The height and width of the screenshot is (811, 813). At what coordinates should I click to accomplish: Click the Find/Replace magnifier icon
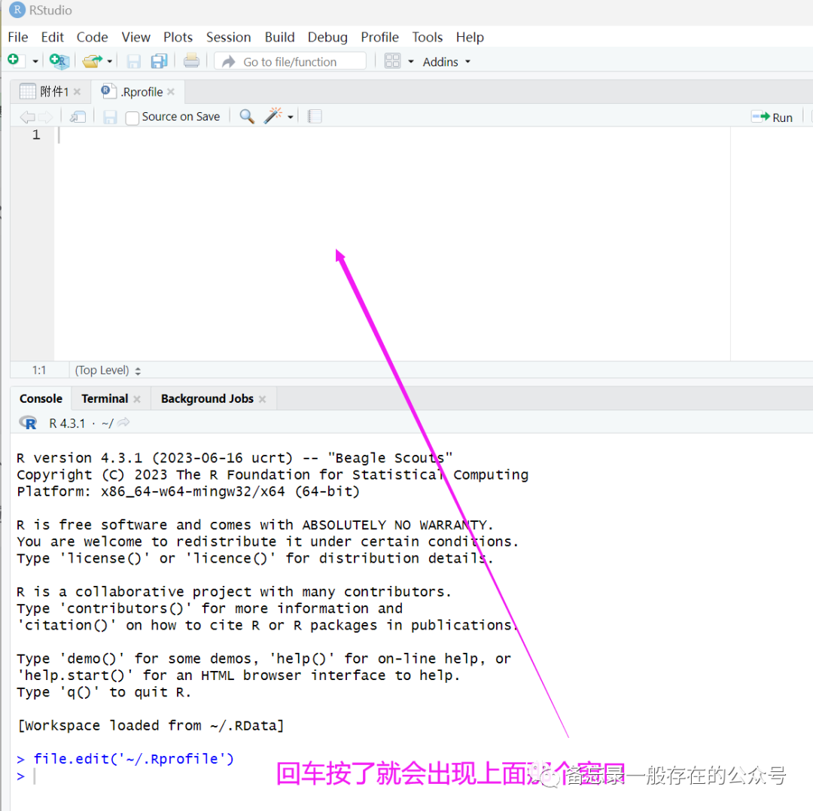pos(247,116)
